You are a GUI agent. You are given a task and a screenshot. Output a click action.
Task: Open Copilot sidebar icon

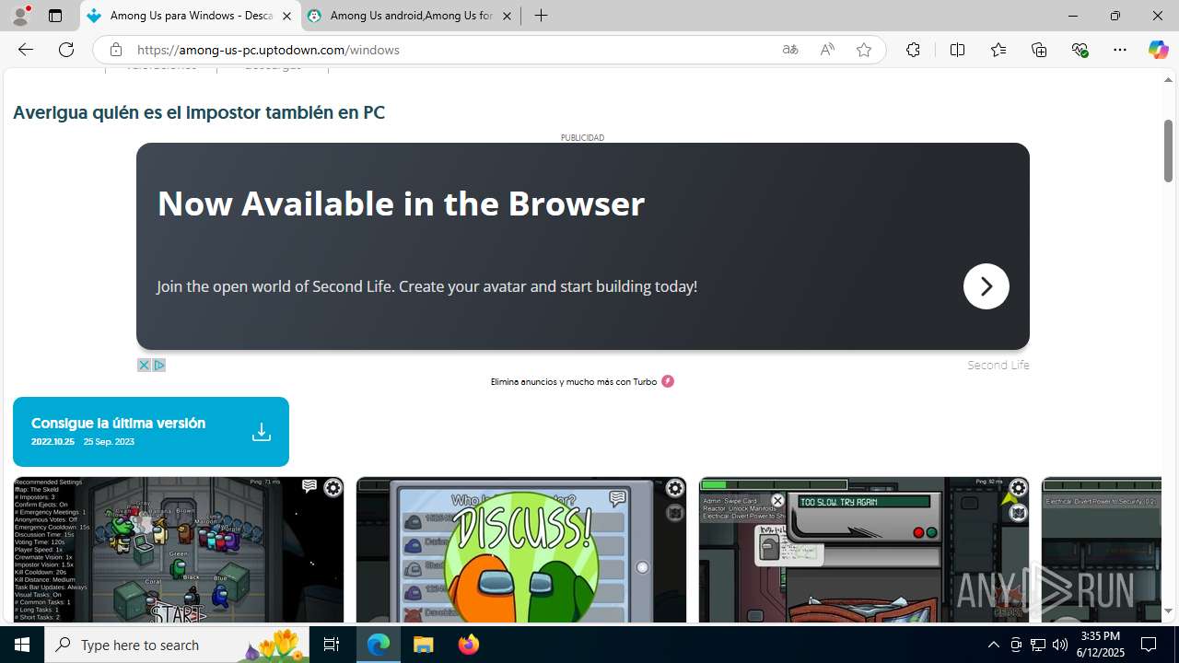coord(1159,50)
